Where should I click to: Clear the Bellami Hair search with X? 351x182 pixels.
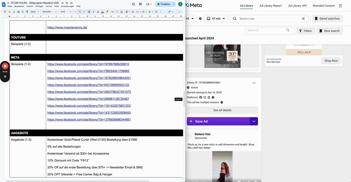pyautogui.click(x=303, y=19)
